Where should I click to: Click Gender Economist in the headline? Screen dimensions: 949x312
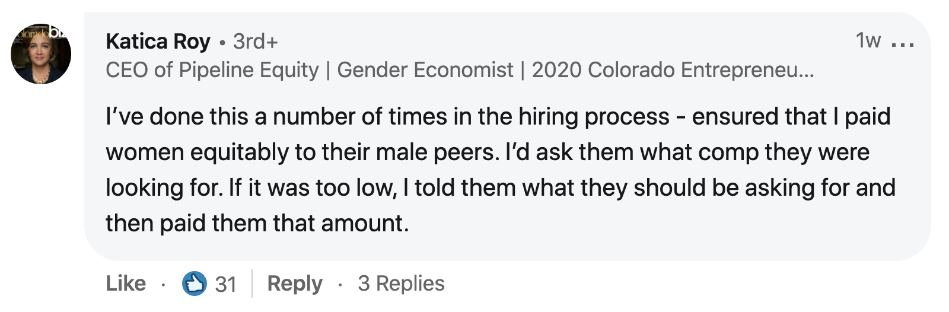pos(425,70)
